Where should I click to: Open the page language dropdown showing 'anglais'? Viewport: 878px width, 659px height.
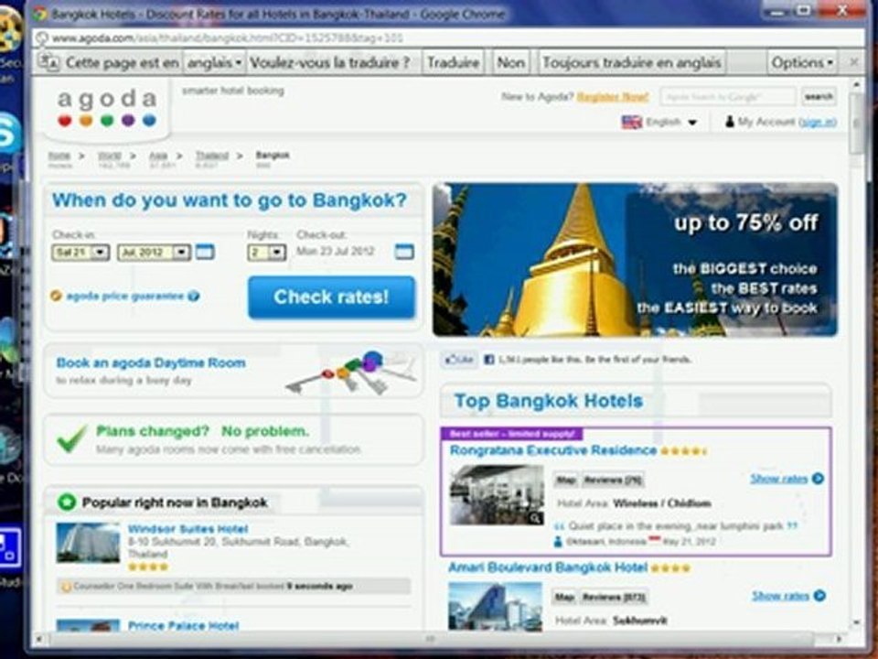click(x=214, y=62)
